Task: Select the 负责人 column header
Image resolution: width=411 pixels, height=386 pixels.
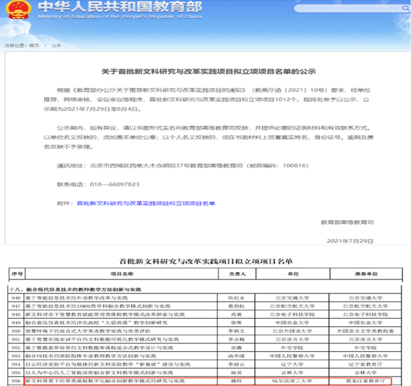Action: [x=236, y=272]
